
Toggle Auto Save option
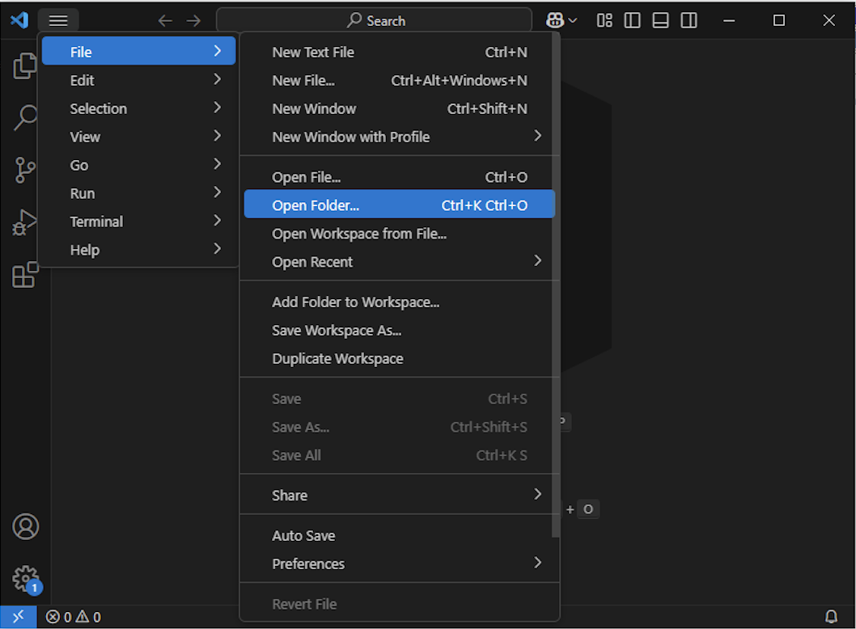click(x=303, y=535)
